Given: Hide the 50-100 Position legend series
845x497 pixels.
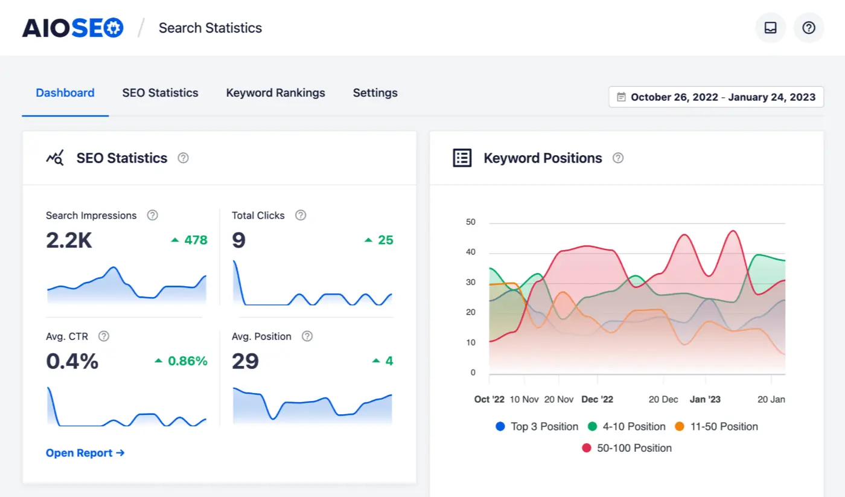Looking at the screenshot, I should (627, 448).
